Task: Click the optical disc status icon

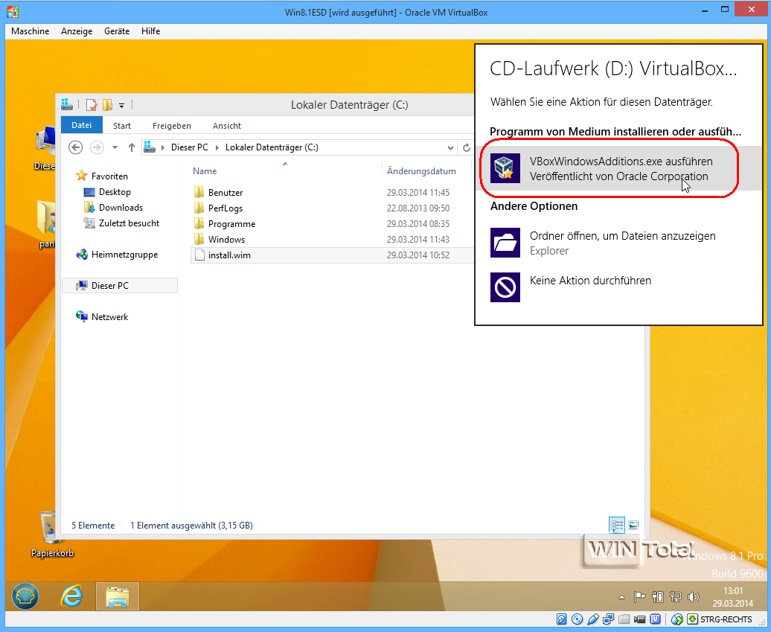Action: click(x=578, y=619)
